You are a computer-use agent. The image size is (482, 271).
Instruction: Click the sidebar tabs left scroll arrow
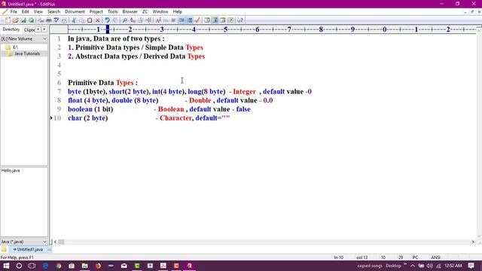(x=38, y=29)
